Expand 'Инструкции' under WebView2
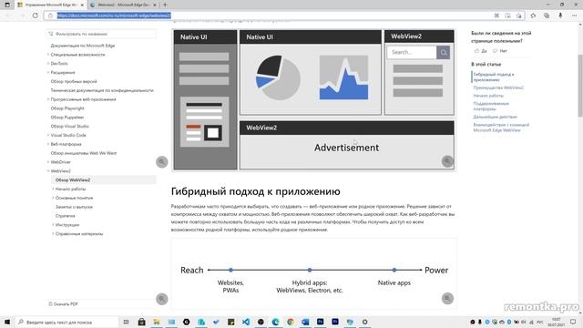 [x=53, y=225]
